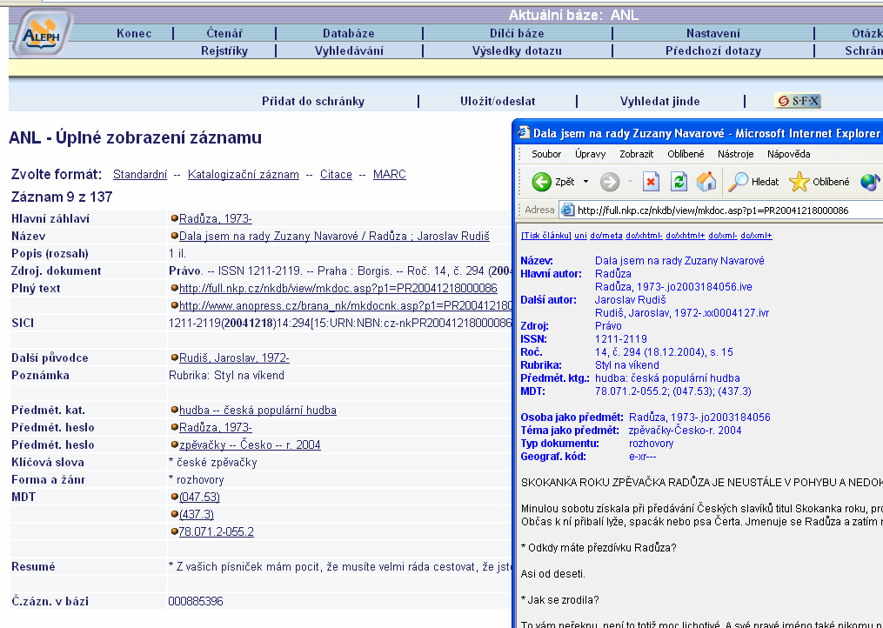The image size is (883, 628).
Task: Click the Back (Zpět) arrow icon
Action: (x=541, y=182)
